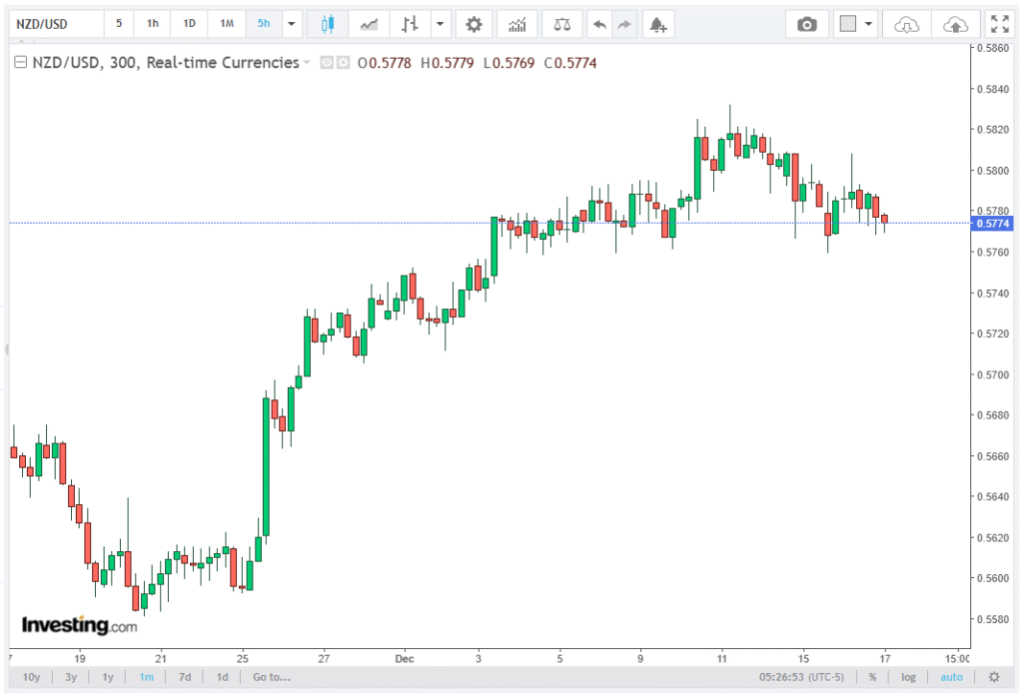Select the 1h interval tab
Viewport: 1023px width, 697px height.
click(152, 24)
